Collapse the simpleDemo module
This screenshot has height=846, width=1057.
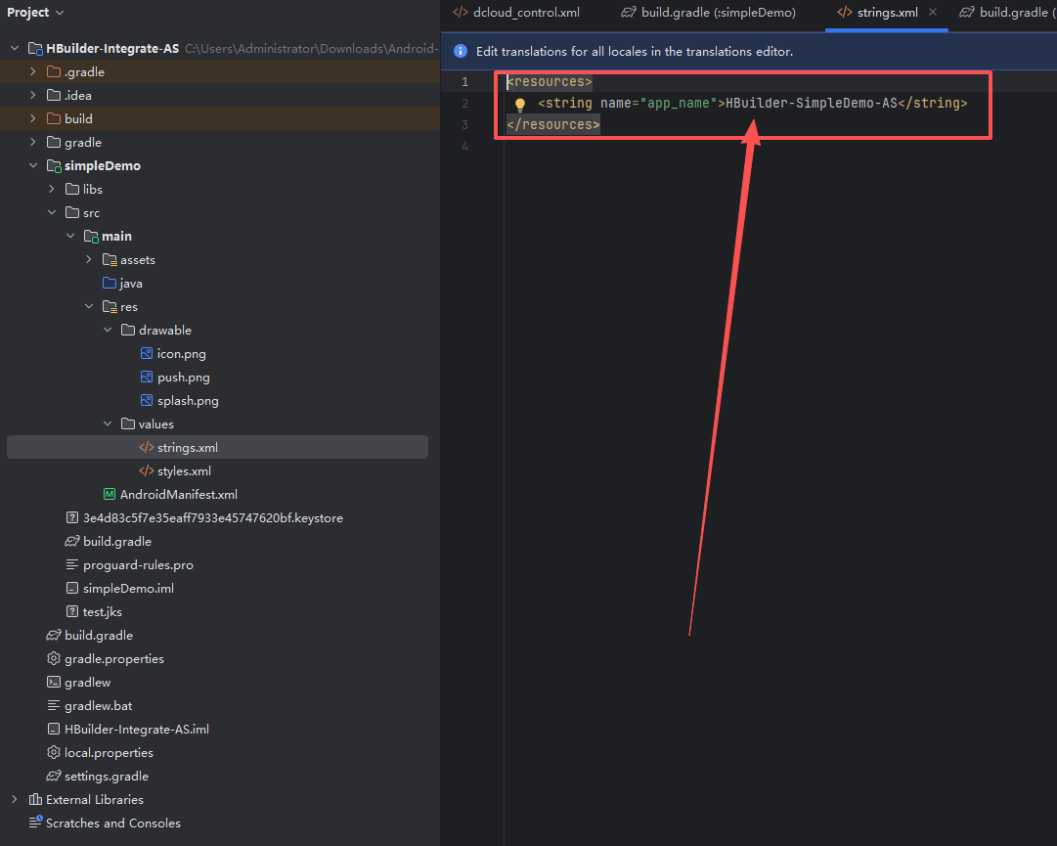tap(33, 165)
